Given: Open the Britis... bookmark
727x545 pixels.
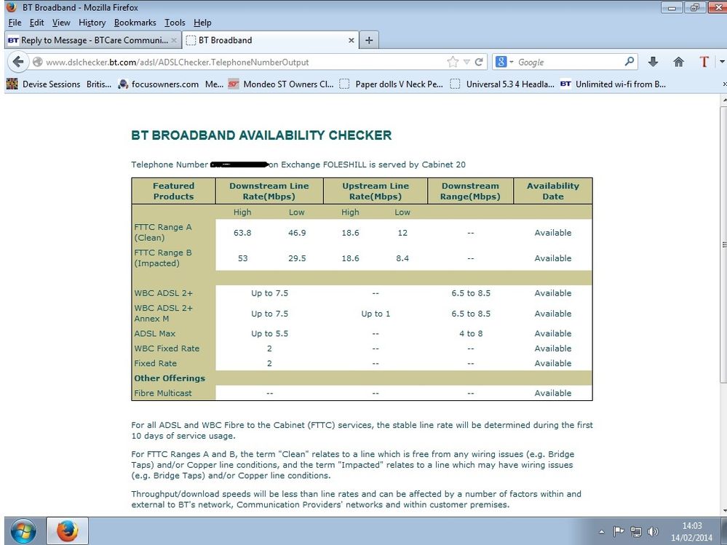Looking at the screenshot, I should [99, 84].
